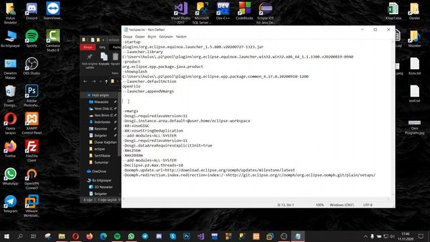
Task: Click pin to Quick access icon in Explorer
Action: [89, 61]
